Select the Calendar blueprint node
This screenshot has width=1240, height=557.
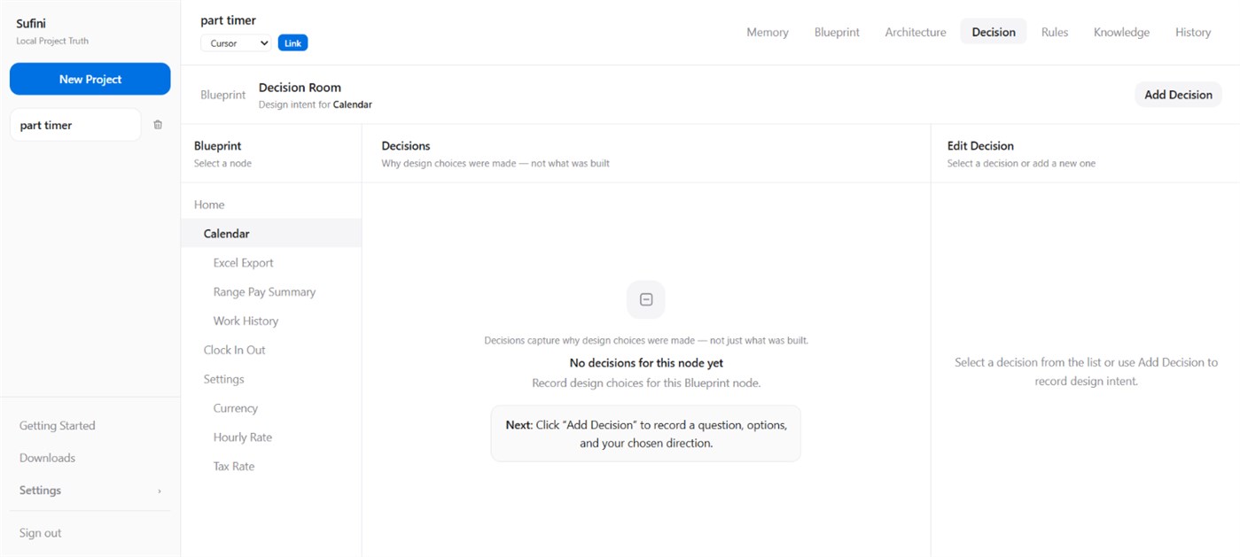[271, 234]
